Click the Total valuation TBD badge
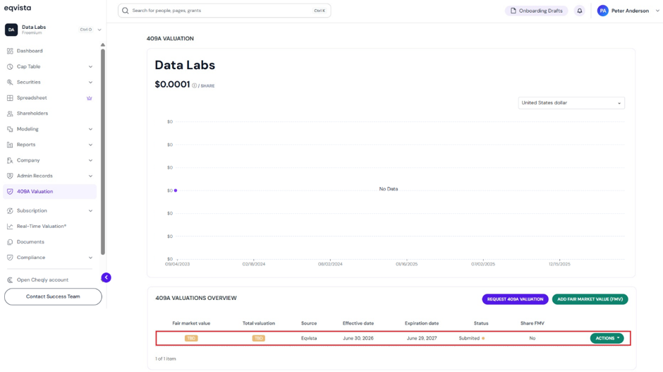663x372 pixels. pos(258,338)
